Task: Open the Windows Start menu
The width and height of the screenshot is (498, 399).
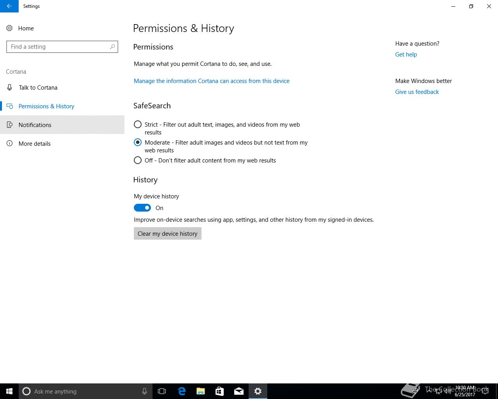Action: tap(9, 391)
